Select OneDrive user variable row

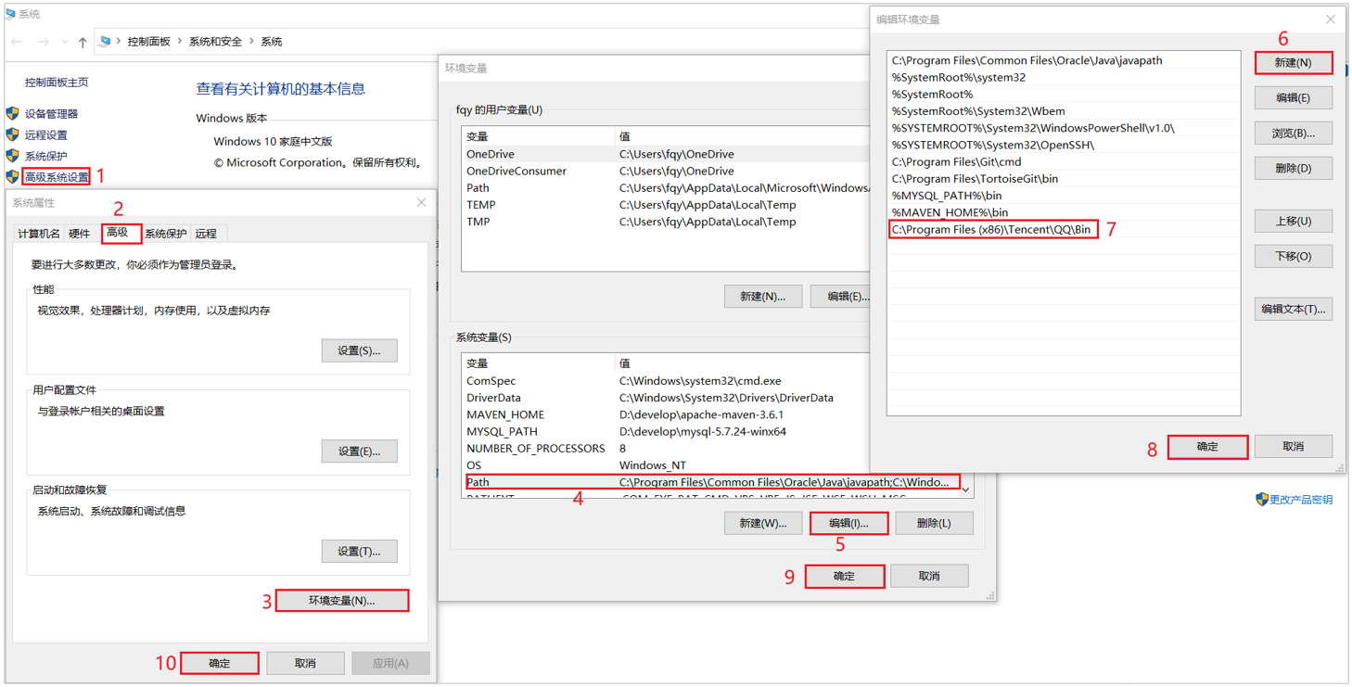coord(666,154)
